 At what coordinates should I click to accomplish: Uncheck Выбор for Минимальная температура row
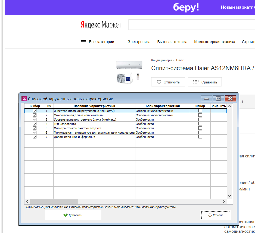(x=35, y=132)
